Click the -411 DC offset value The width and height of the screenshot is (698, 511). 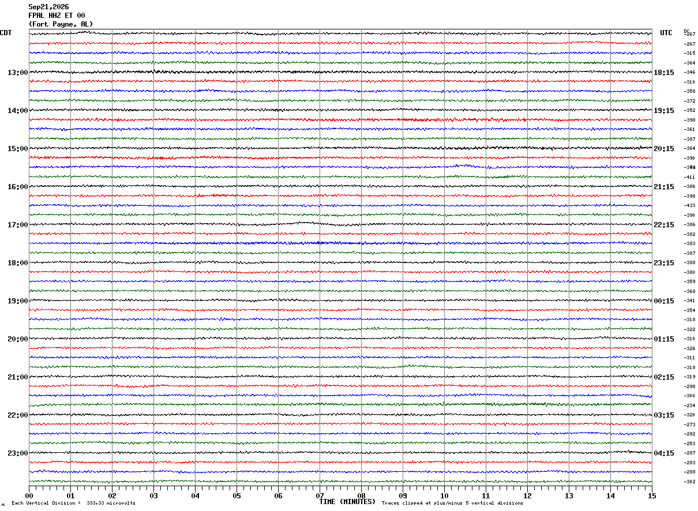[689, 177]
